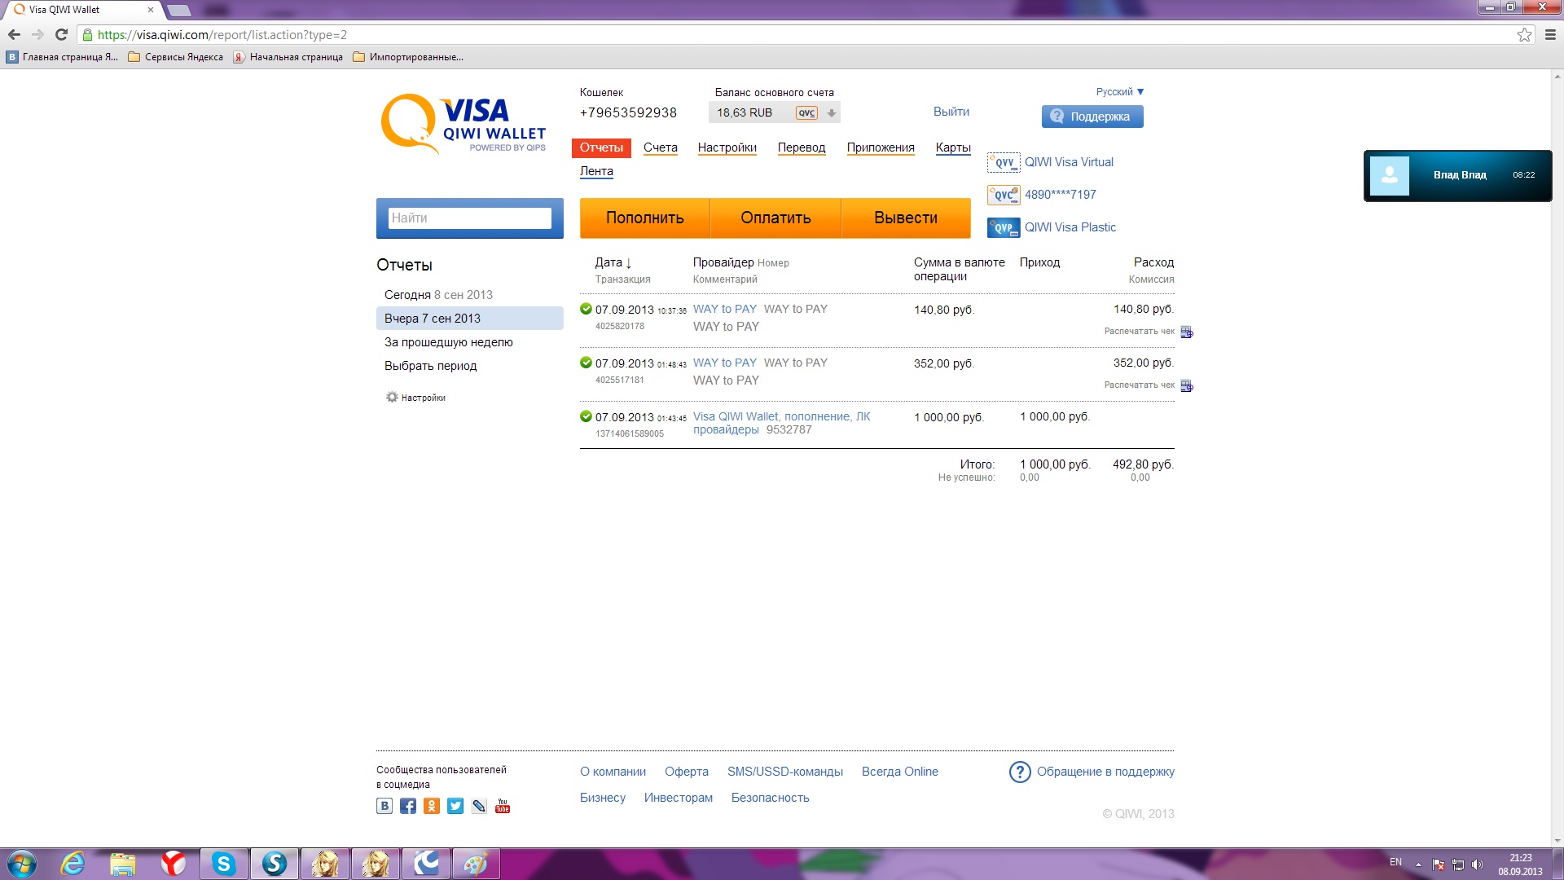Click the Action Center flag tray icon

pyautogui.click(x=1439, y=865)
